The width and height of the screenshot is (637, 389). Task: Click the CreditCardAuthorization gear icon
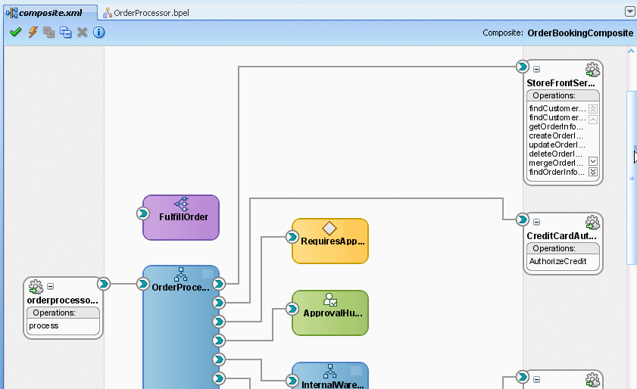coord(592,223)
